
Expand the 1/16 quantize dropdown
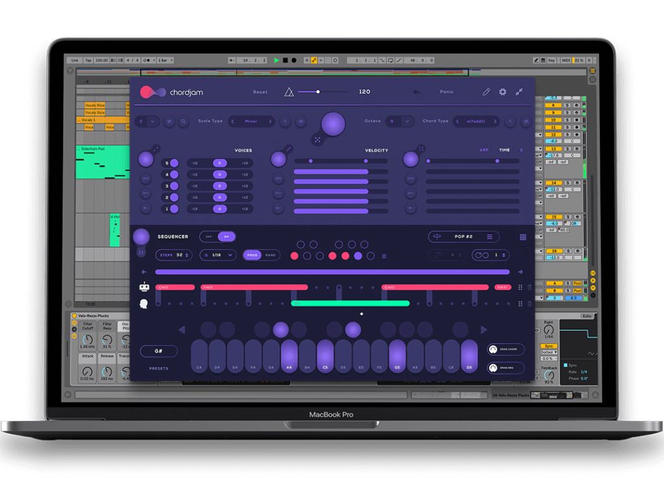click(x=217, y=256)
